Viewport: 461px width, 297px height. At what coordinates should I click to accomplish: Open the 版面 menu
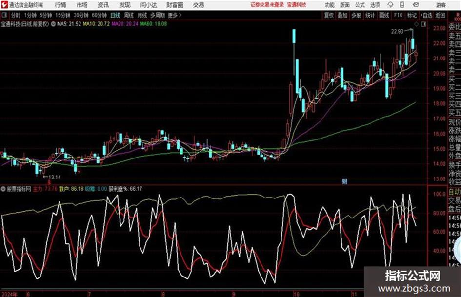pyautogui.click(x=344, y=5)
